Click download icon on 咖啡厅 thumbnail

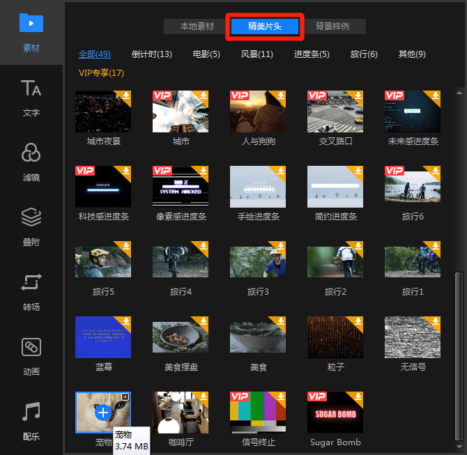point(204,396)
